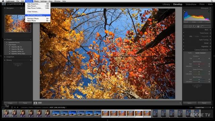Screen dimensions: 215x121
Task: Expand the Lightroom Presets folder
Action: pyautogui.click(x=7, y=42)
